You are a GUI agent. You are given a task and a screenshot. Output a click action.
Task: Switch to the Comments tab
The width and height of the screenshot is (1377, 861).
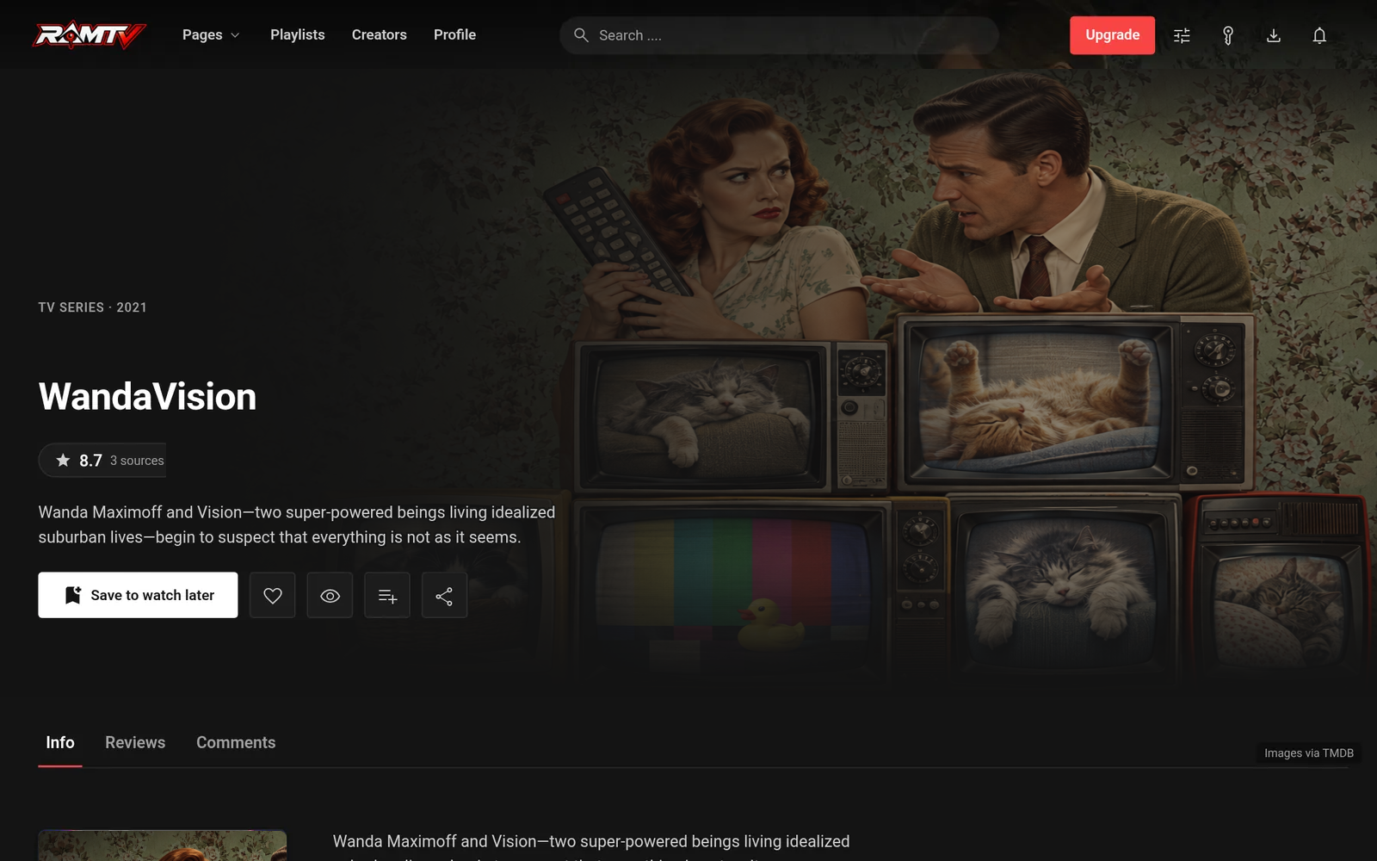point(236,742)
